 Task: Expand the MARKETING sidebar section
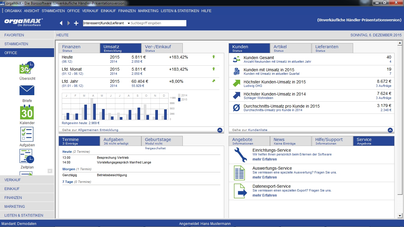pyautogui.click(x=27, y=206)
